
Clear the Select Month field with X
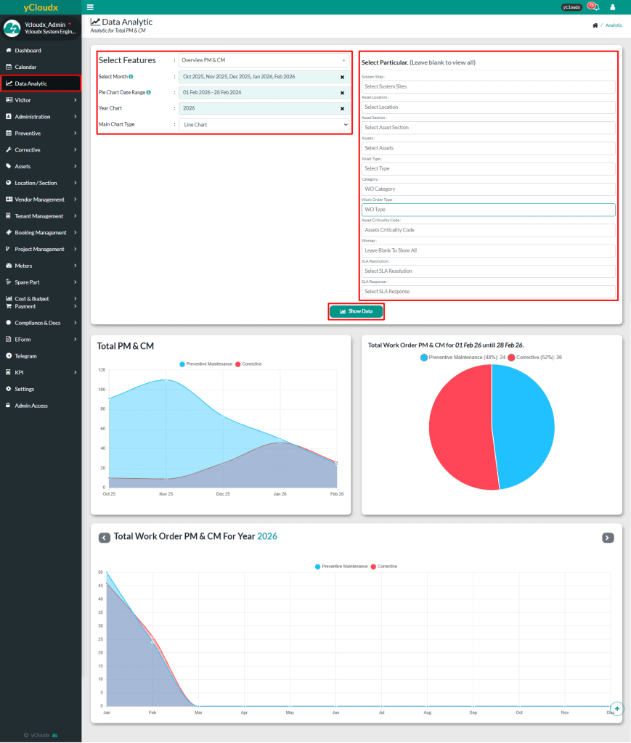(342, 76)
